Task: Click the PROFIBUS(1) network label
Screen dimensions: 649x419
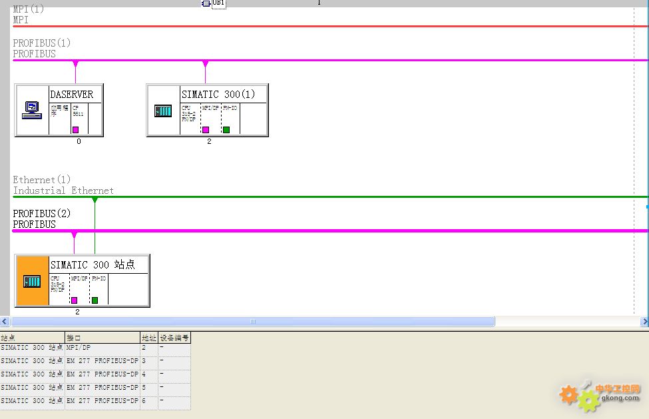Action: [42, 43]
